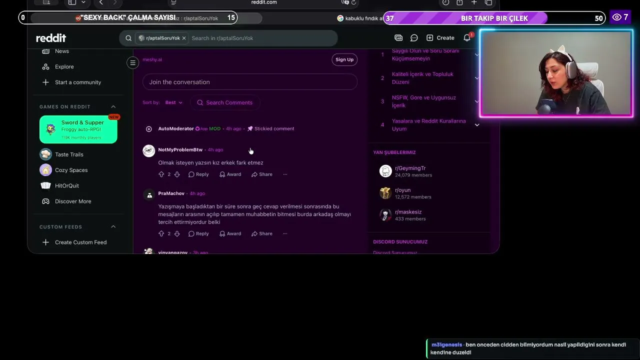Focus the 'Search in r/aptalSoruYok' field

point(260,38)
